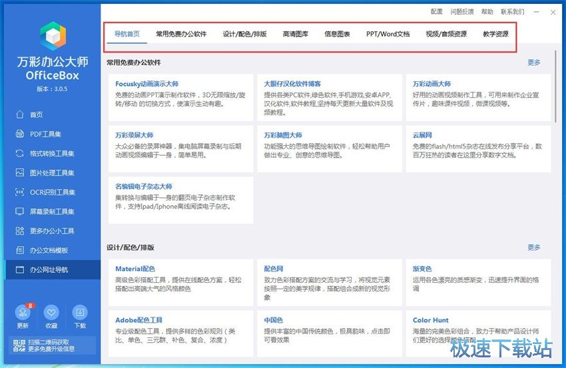Viewport: 566px width, 368px height.
Task: Select 格式转换工具集 sidebar entry
Action: (x=53, y=153)
